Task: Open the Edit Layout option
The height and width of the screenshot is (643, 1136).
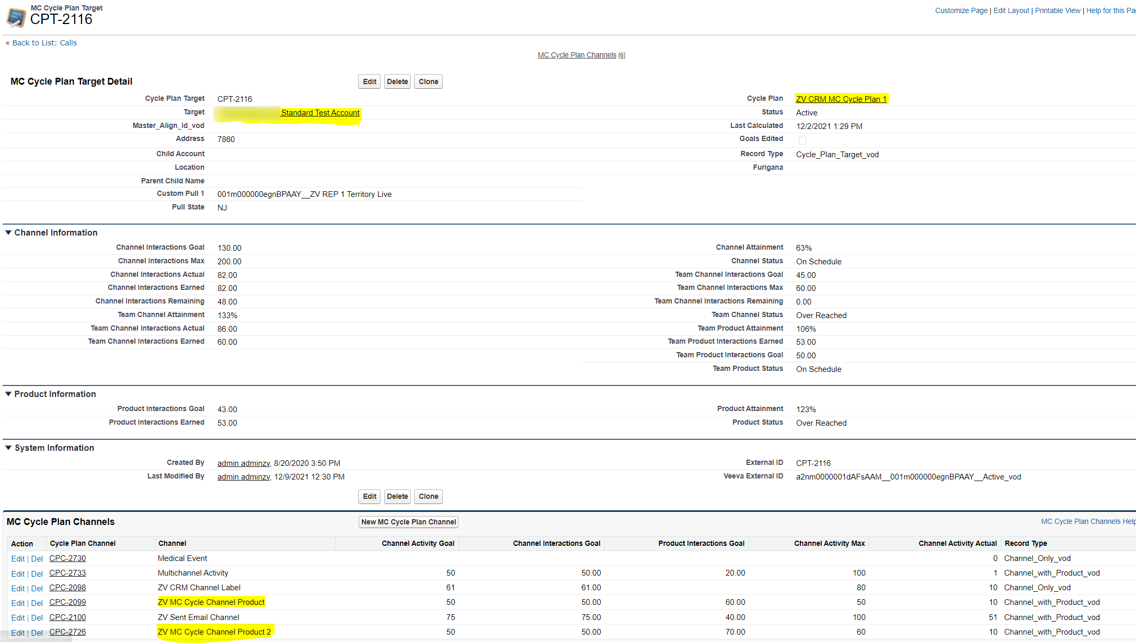Action: 1011,10
